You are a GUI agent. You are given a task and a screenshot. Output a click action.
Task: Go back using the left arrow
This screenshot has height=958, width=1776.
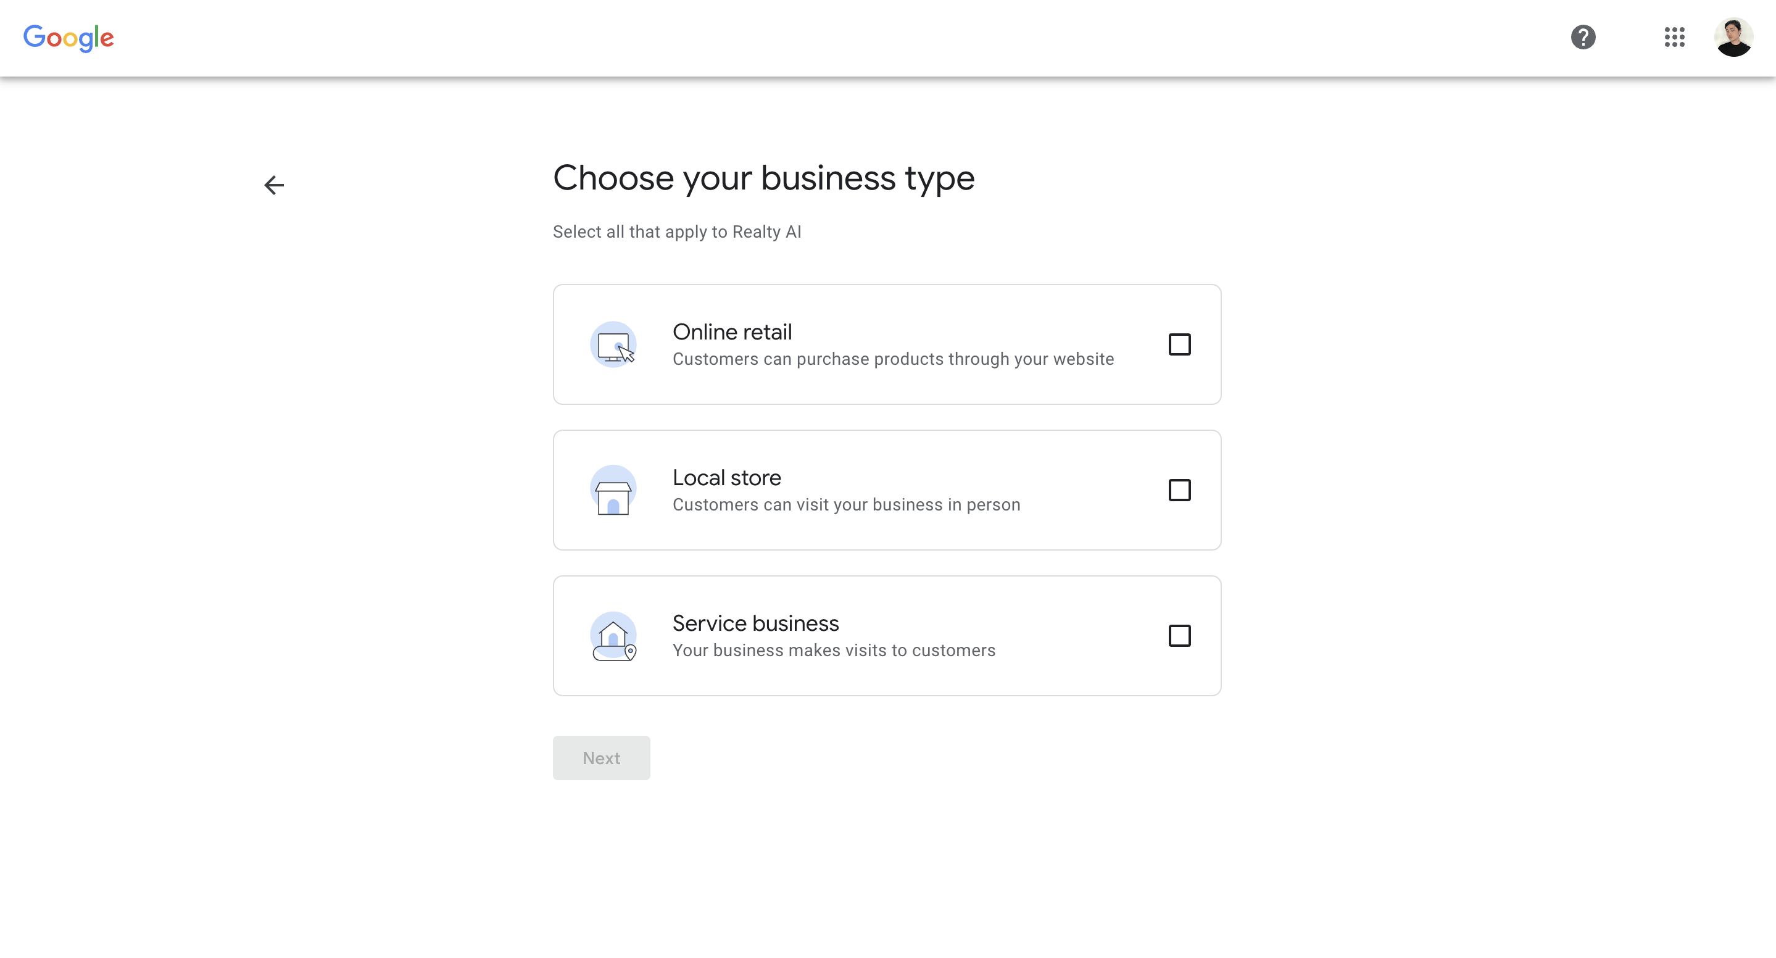275,185
